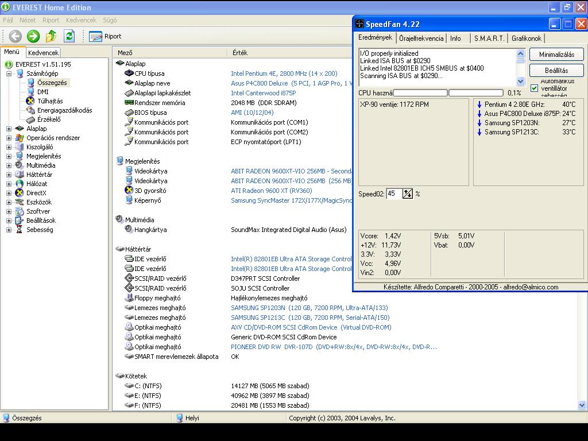
Task: Adjust Speed02 with the up/down stepper
Action: (408, 194)
